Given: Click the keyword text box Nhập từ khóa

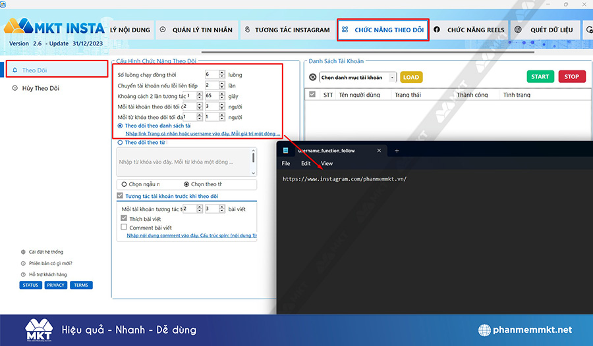Looking at the screenshot, I should 181,162.
